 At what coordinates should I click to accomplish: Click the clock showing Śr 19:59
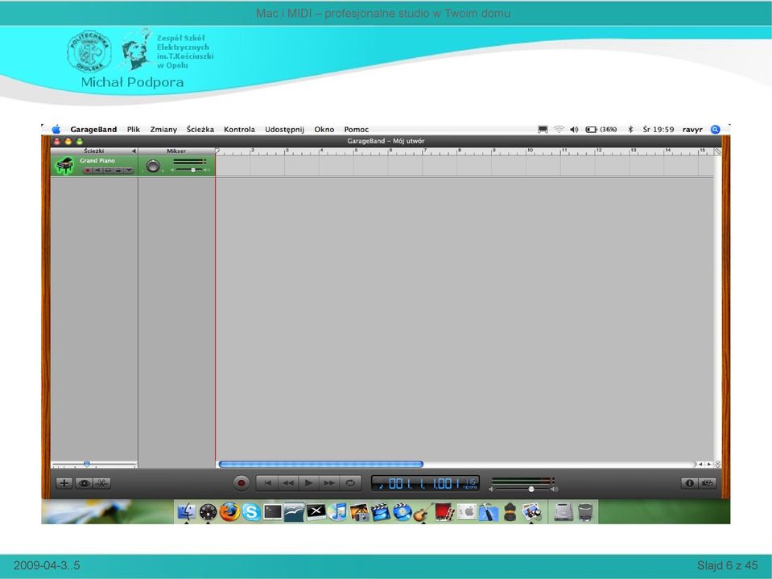(x=658, y=130)
